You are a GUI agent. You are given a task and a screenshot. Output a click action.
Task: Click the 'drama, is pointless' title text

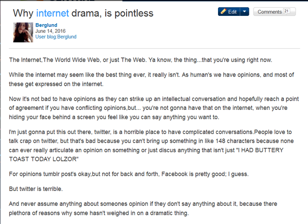pos(112,13)
